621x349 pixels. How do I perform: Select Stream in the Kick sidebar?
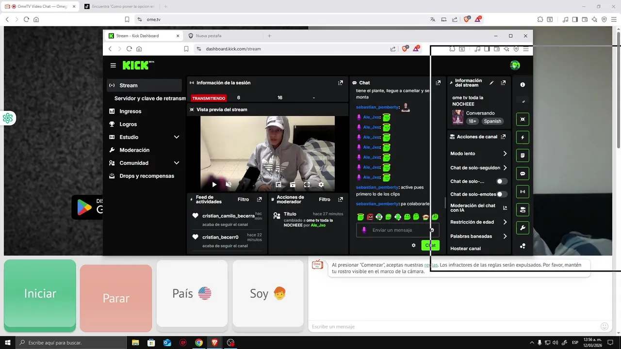[x=144, y=85]
